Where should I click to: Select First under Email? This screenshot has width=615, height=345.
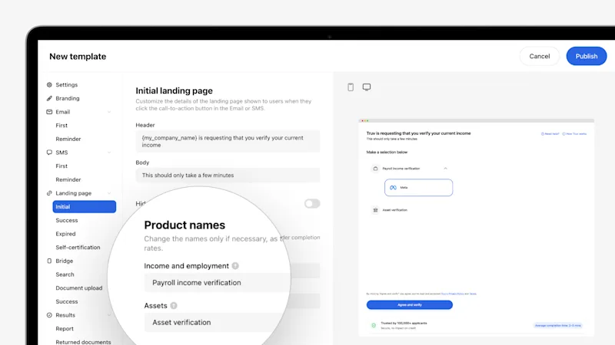point(61,125)
